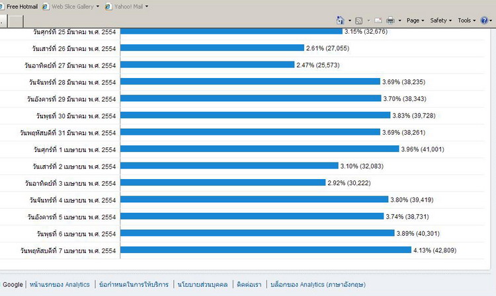Open หน้าแรกของ Analytics footer link
Screen dimensions: 496x296
60,284
